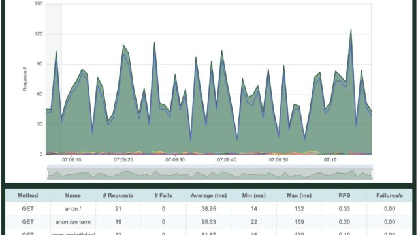The height and width of the screenshot is (235, 418).
Task: Sort by RPS column header
Action: pyautogui.click(x=344, y=195)
